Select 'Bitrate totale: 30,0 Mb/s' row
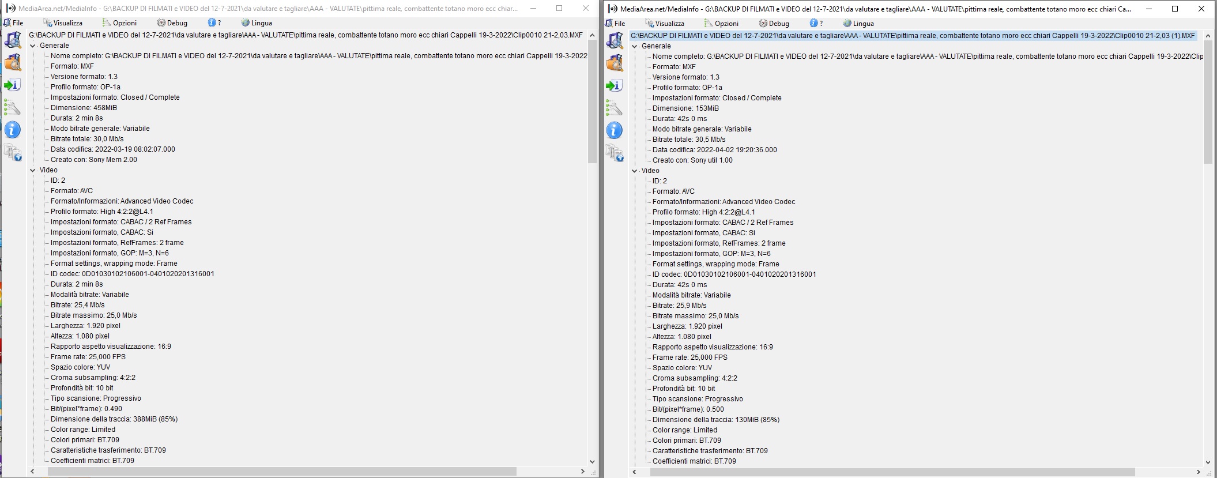 pos(87,139)
